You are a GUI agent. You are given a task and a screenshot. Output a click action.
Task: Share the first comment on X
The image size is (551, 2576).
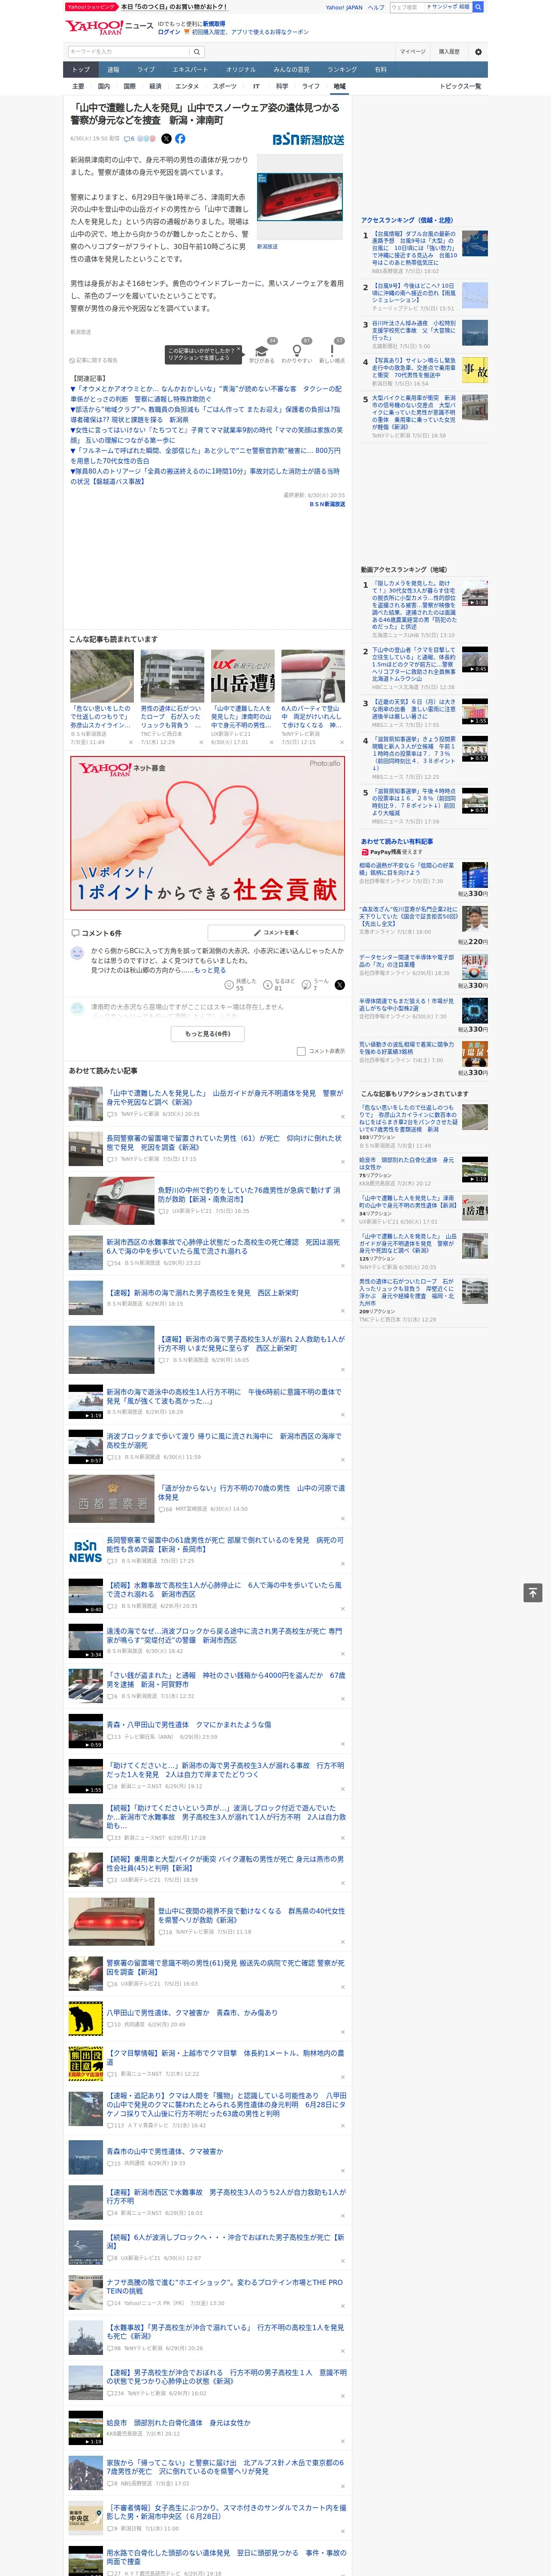pos(340,985)
